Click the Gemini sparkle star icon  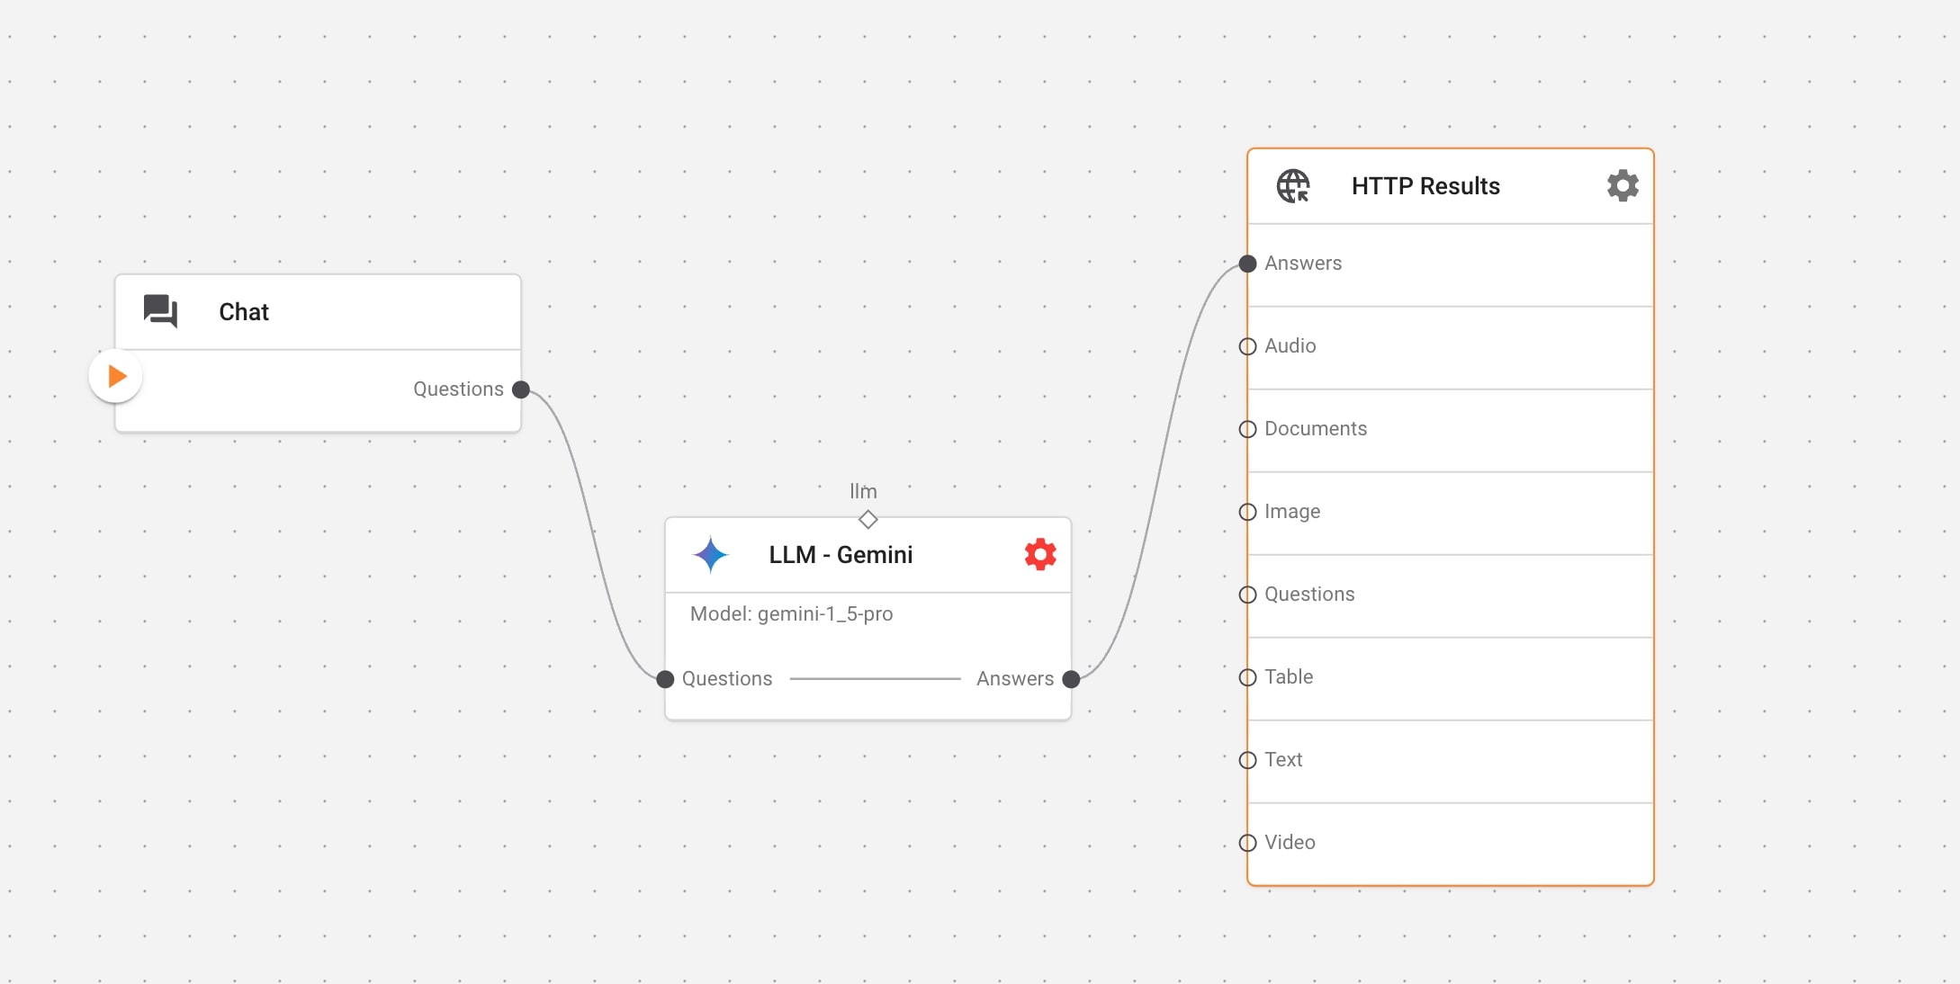tap(710, 555)
